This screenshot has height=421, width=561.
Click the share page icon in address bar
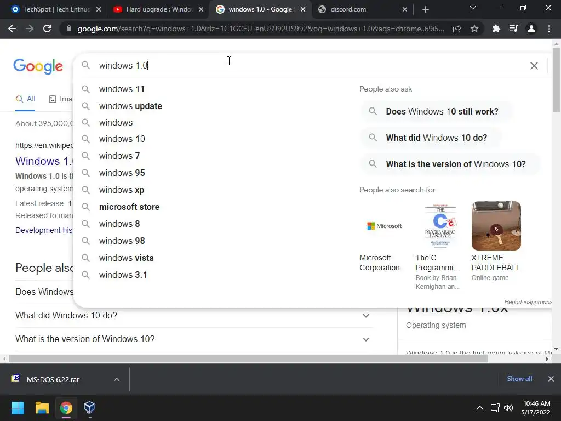[x=457, y=29]
